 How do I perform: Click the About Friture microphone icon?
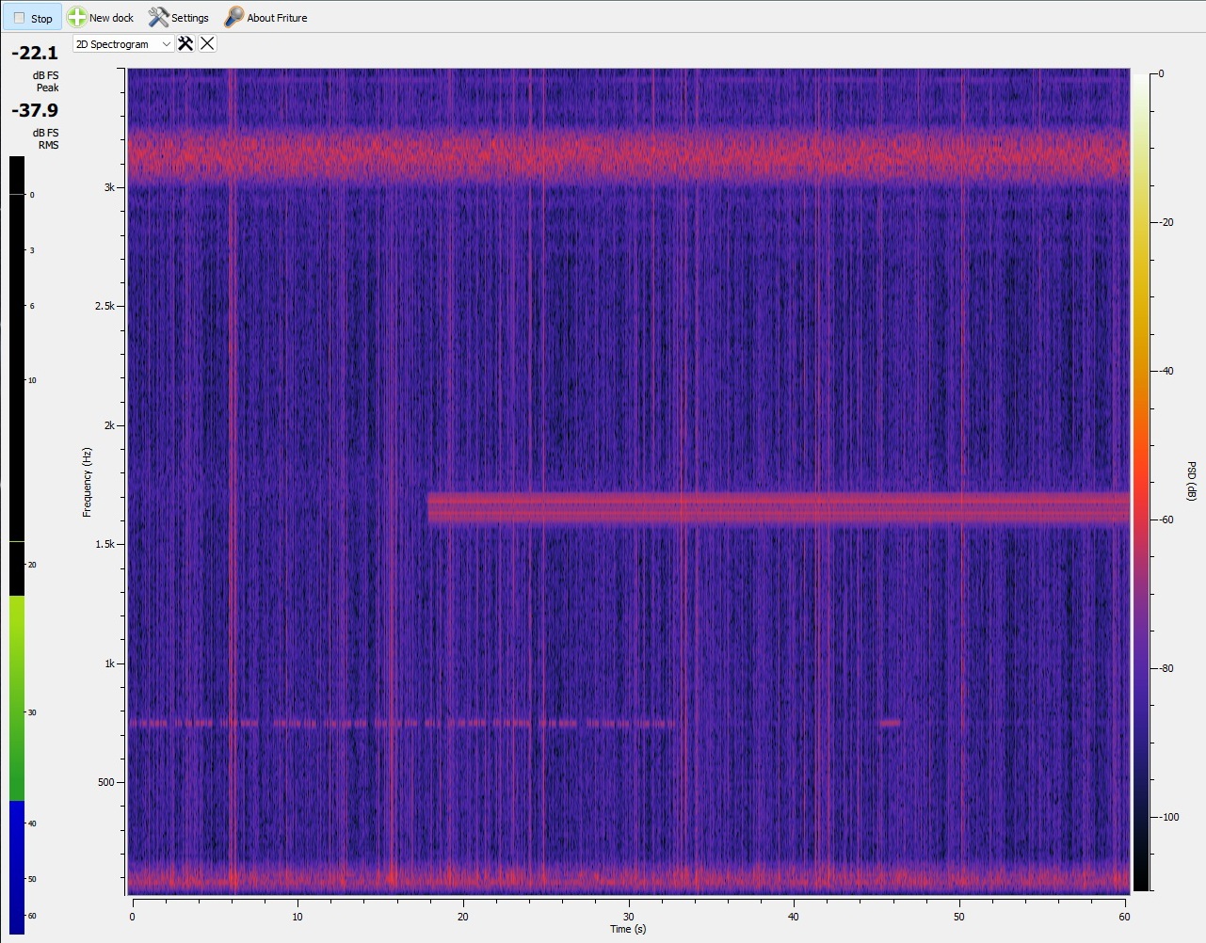click(x=233, y=17)
